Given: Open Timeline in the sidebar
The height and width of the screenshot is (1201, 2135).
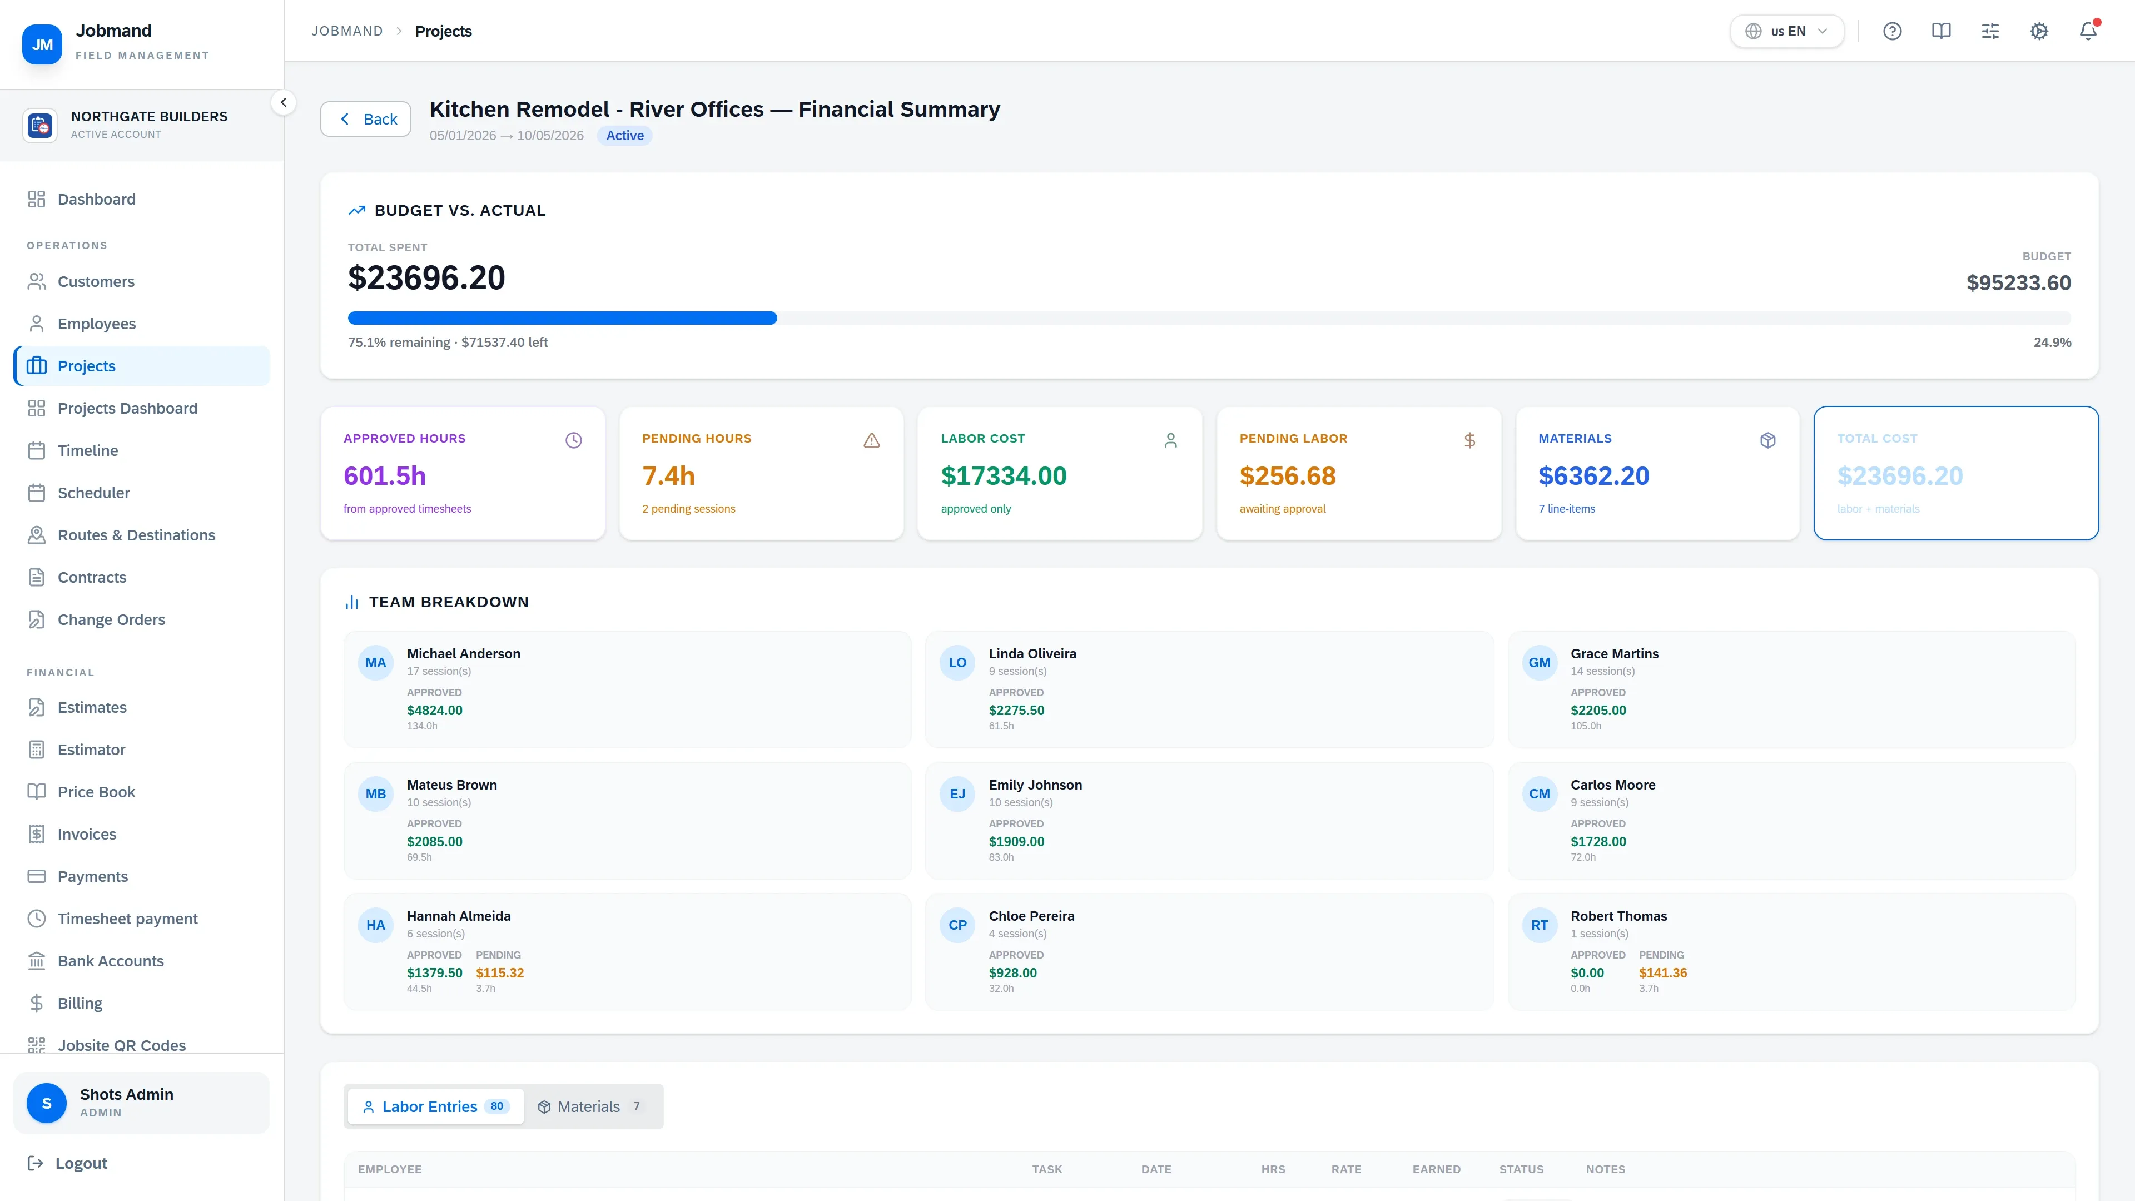Looking at the screenshot, I should (142, 450).
